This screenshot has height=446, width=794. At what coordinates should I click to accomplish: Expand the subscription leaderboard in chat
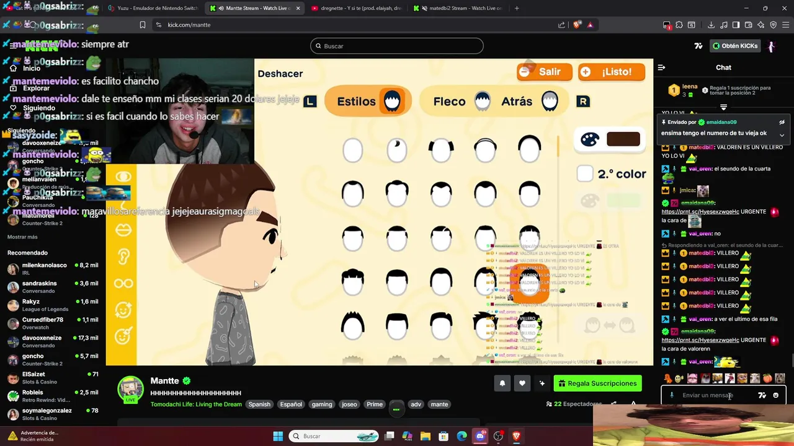(x=723, y=107)
